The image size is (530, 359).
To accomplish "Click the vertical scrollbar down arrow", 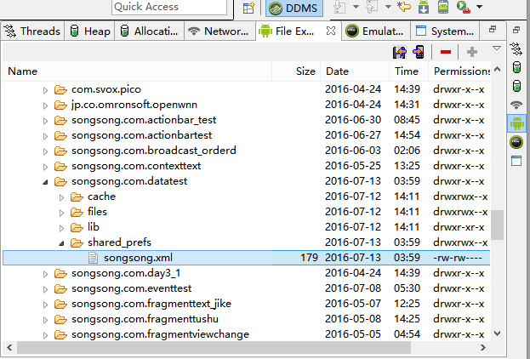I will pyautogui.click(x=497, y=333).
